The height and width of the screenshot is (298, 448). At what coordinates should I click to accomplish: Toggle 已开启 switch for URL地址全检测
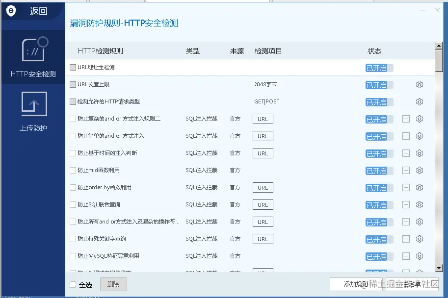coord(379,68)
